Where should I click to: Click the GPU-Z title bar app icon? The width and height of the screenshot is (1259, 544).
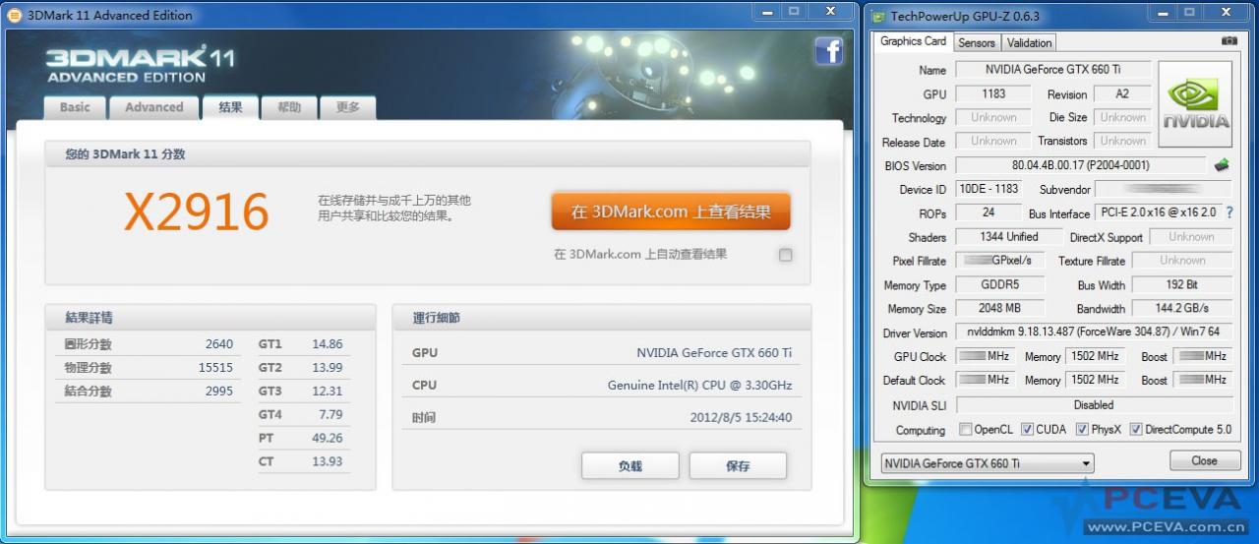pos(876,16)
